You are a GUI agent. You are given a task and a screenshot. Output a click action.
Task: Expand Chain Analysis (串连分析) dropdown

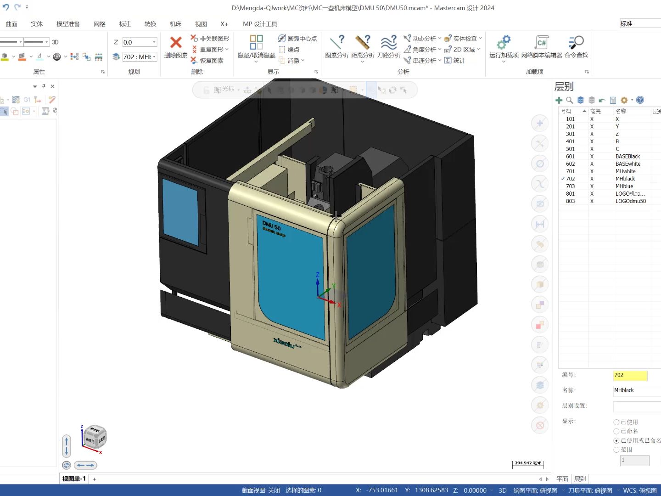point(439,61)
